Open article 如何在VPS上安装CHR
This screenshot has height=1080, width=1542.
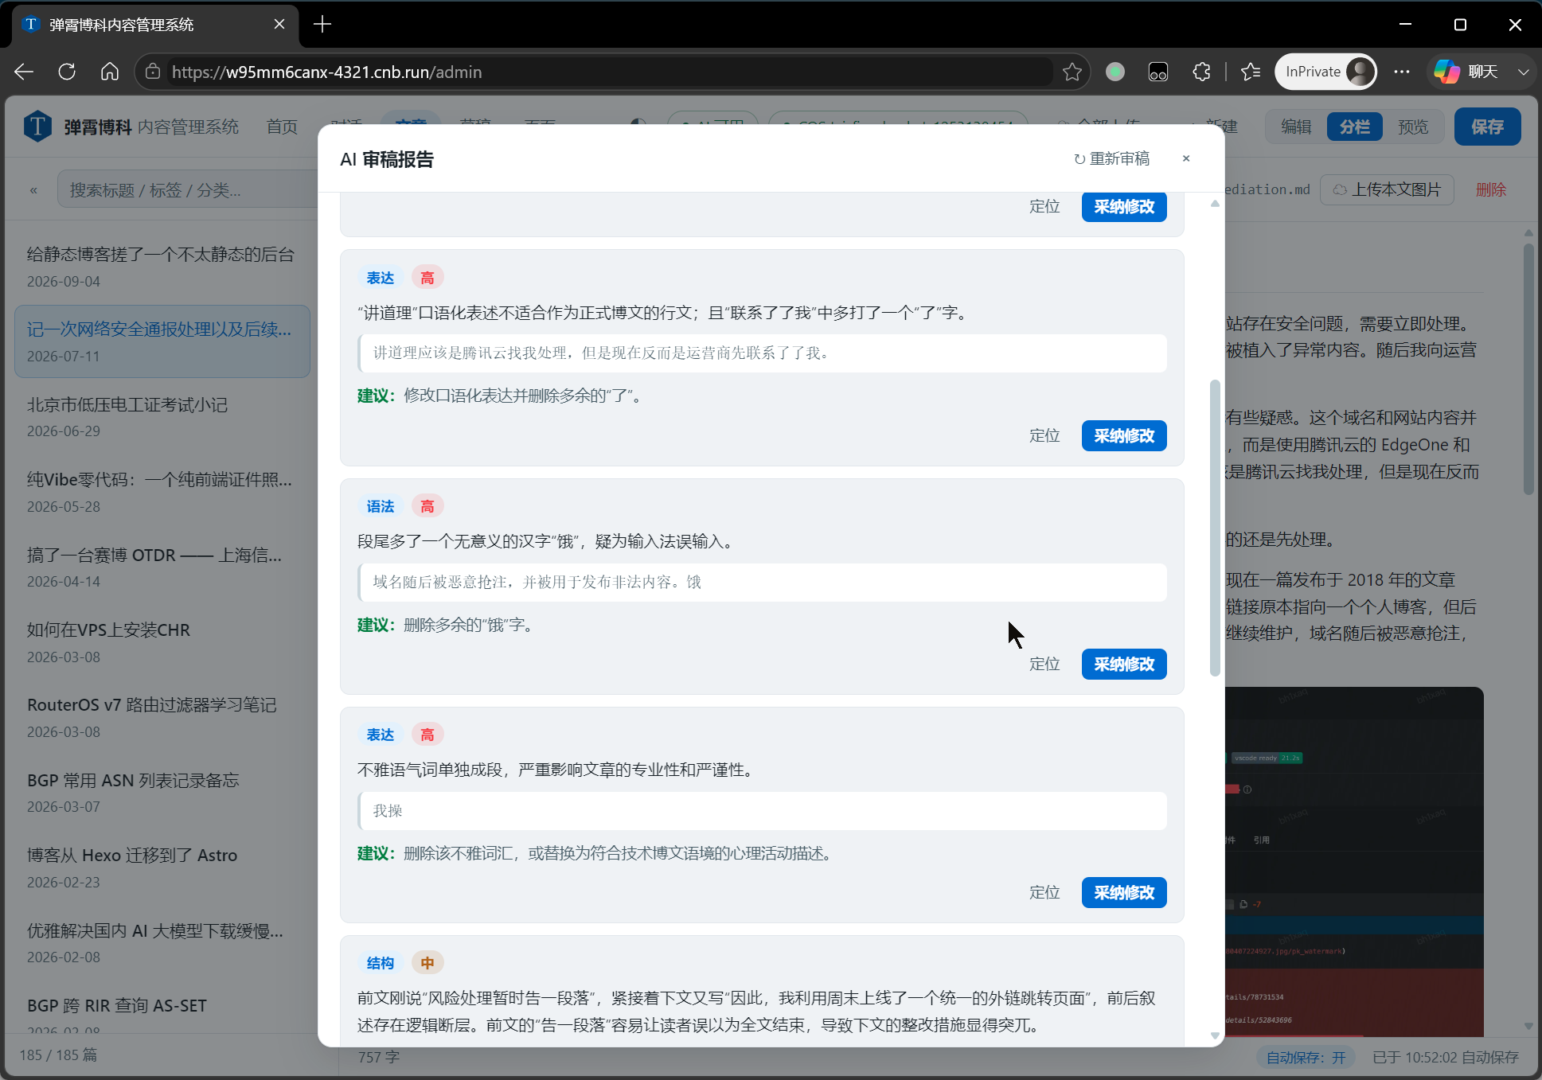point(162,641)
